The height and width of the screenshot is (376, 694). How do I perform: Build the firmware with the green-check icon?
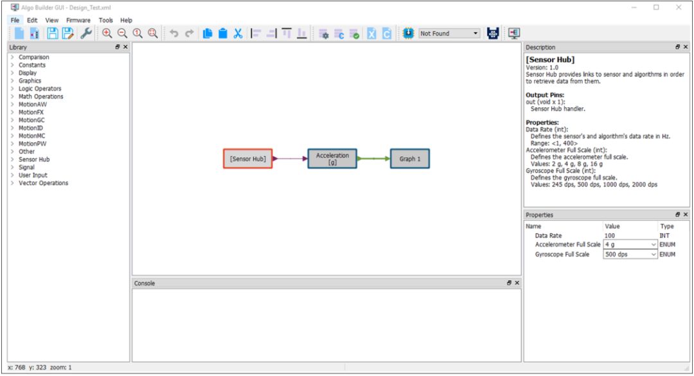(354, 33)
